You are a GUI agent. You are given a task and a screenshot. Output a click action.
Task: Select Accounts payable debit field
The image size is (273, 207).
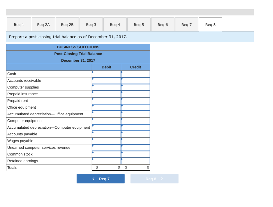(x=106, y=134)
